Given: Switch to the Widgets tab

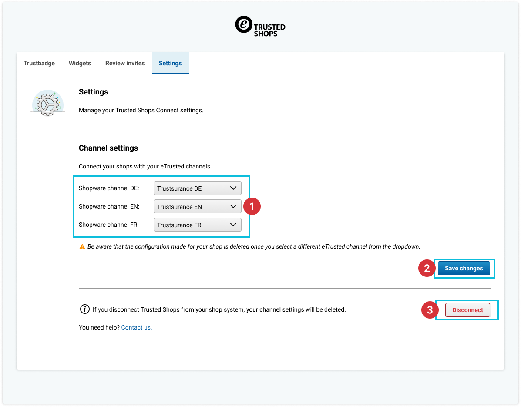Looking at the screenshot, I should click(80, 63).
